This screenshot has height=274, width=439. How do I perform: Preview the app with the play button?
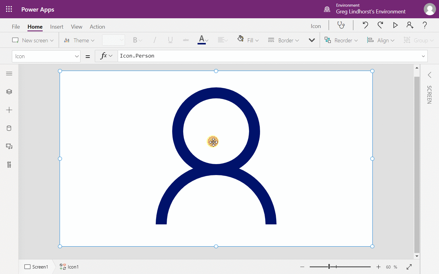(395, 25)
